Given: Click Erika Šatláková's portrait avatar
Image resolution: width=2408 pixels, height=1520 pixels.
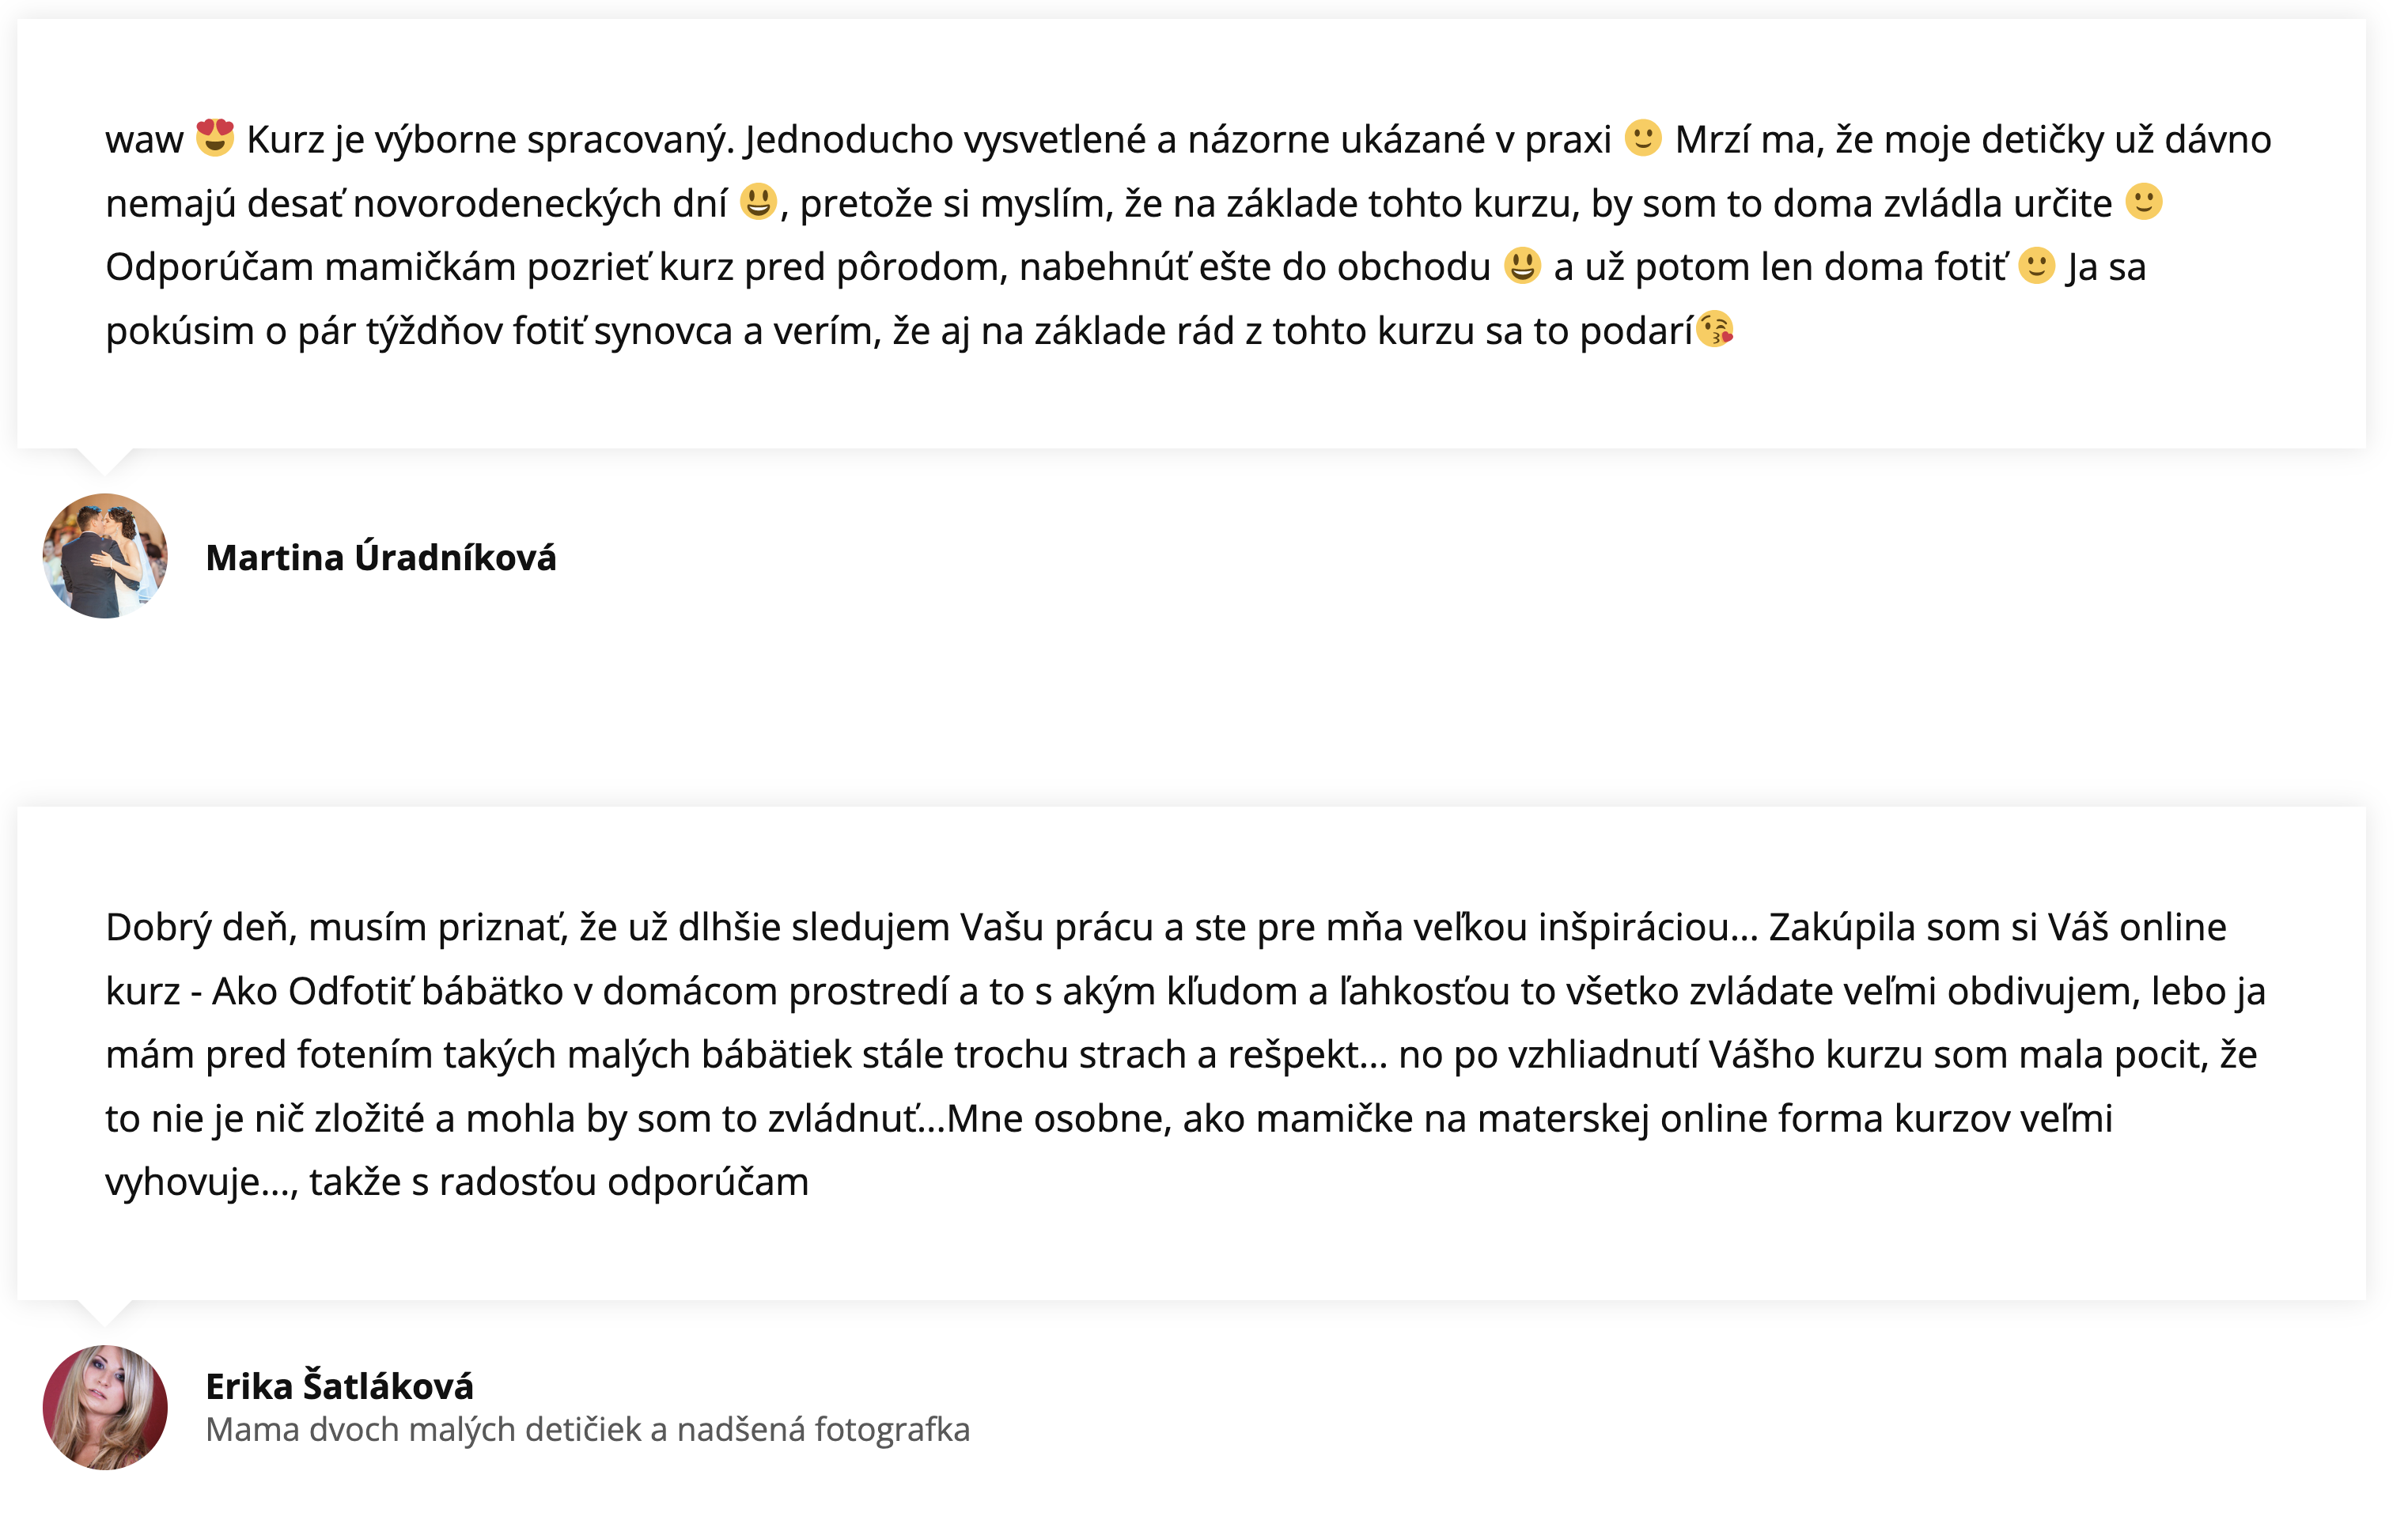Looking at the screenshot, I should pyautogui.click(x=105, y=1407).
